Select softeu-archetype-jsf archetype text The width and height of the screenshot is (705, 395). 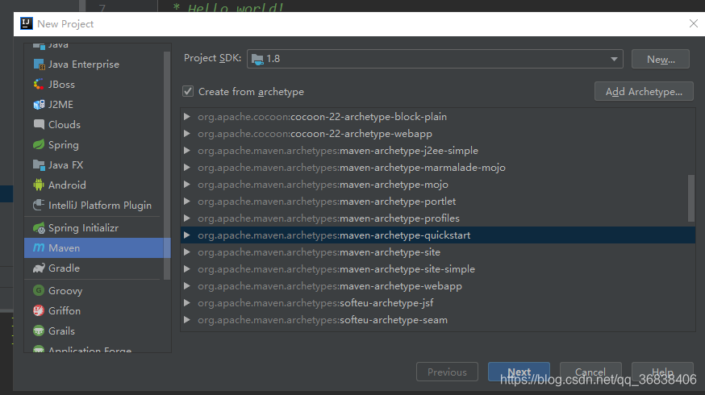386,303
